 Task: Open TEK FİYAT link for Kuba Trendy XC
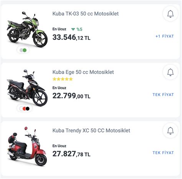(x=163, y=152)
